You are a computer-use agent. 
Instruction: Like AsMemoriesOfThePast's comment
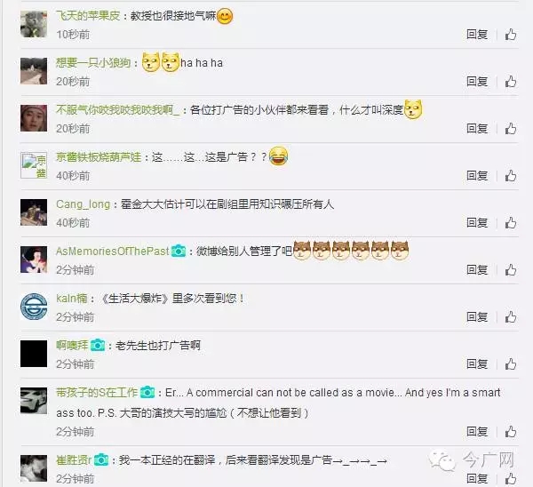pyautogui.click(x=511, y=269)
